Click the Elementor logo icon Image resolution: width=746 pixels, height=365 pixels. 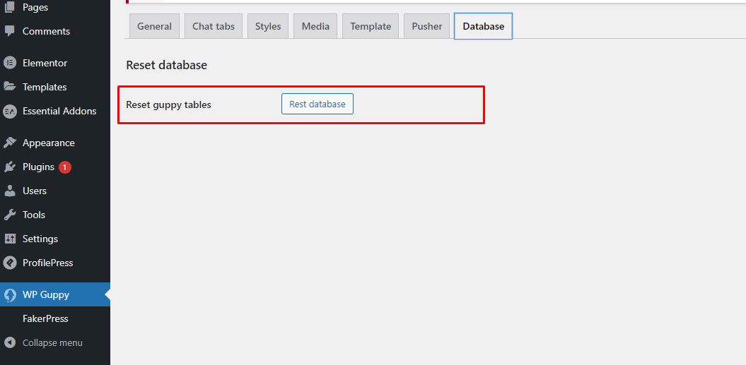10,63
